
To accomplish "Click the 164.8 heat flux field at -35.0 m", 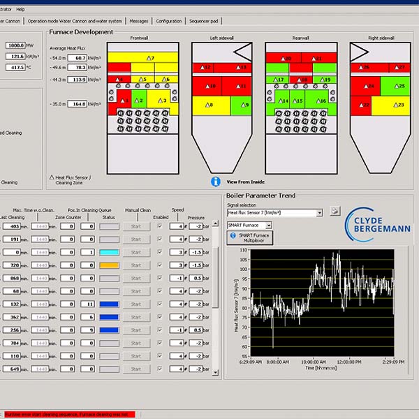I will click(x=78, y=104).
